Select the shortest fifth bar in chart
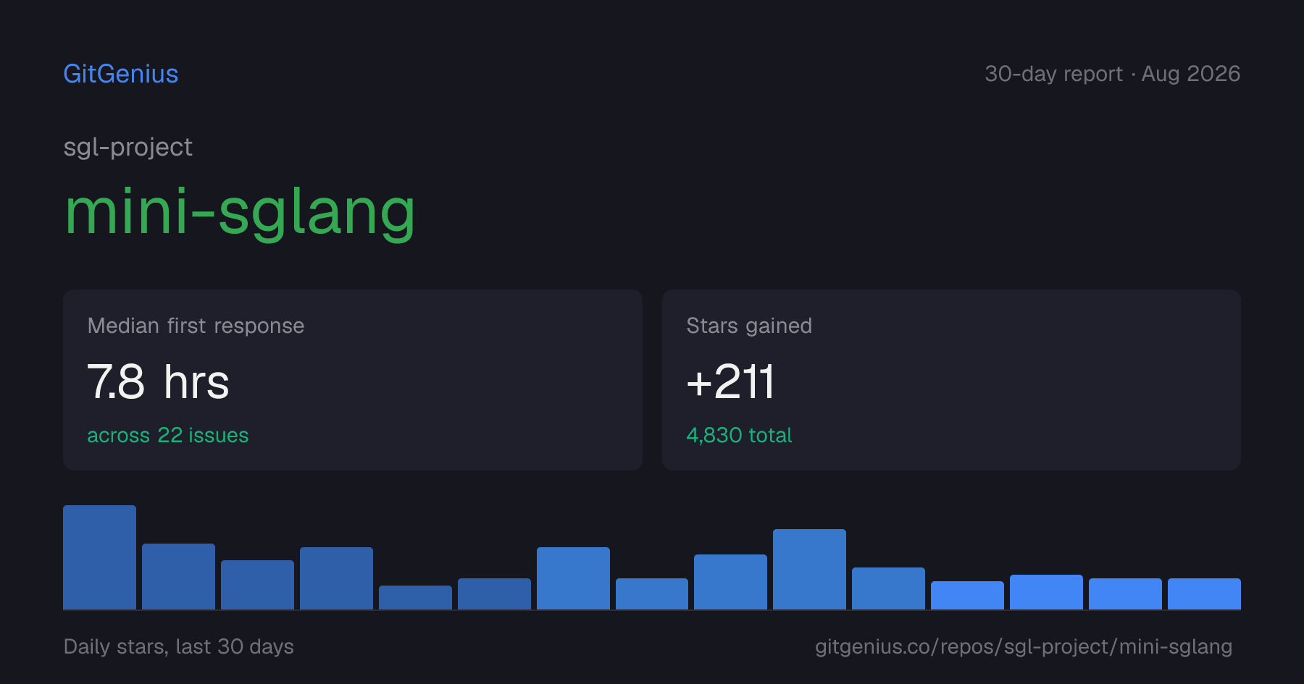The image size is (1304, 684). tap(415, 597)
